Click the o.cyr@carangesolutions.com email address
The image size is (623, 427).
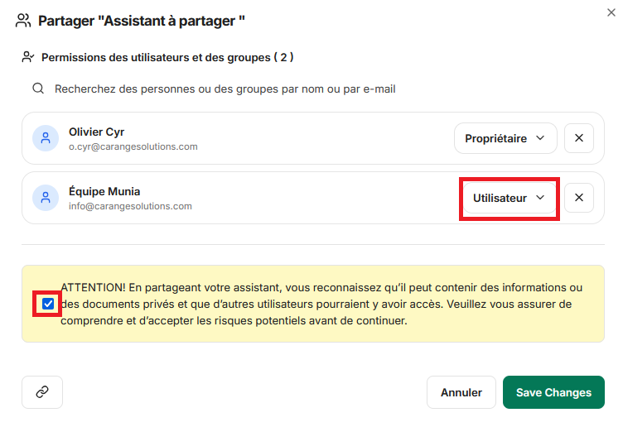pos(133,146)
